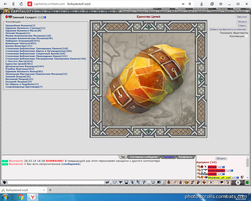Open the сообщения link in chat
Image resolution: width=251 pixels, height=201 pixels.
(71, 164)
